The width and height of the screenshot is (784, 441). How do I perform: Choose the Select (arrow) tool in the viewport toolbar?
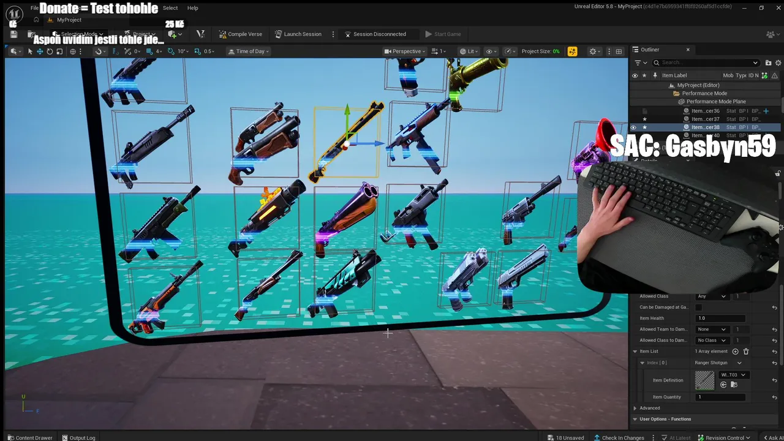[x=29, y=51]
